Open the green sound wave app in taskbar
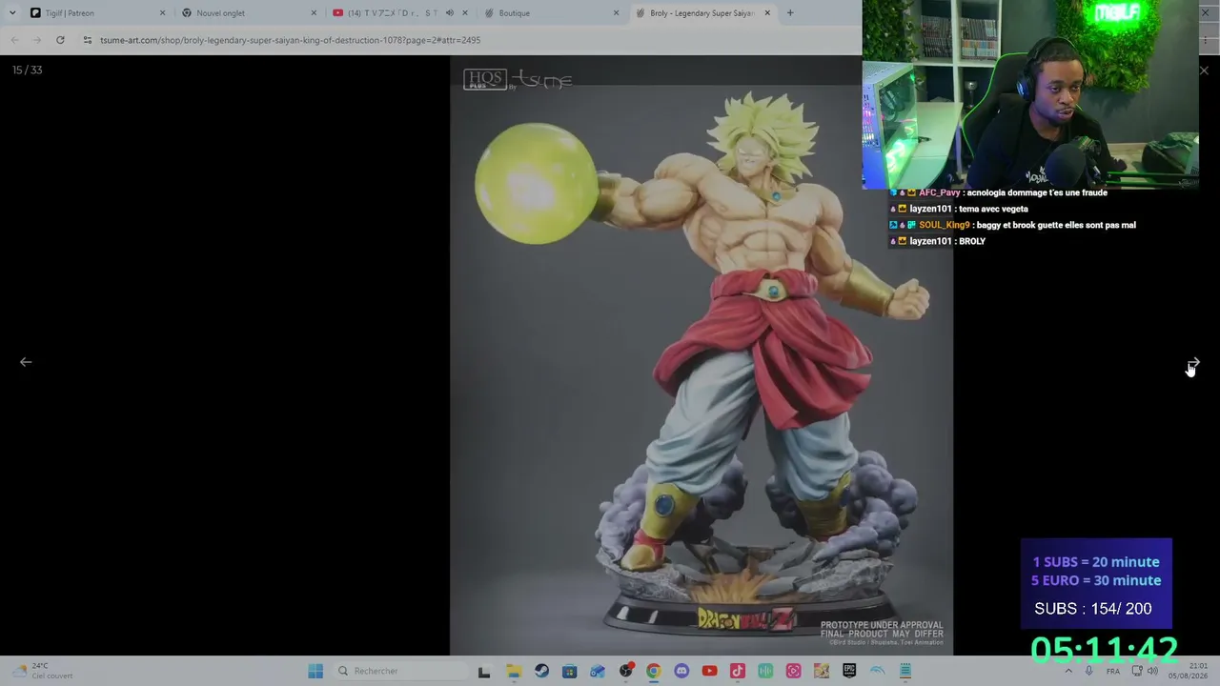The height and width of the screenshot is (686, 1220). click(x=765, y=671)
